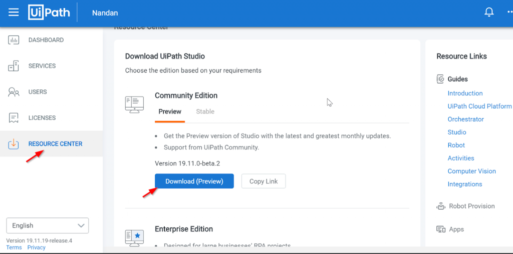The width and height of the screenshot is (513, 254).
Task: Open the Orchestrator guide link
Action: (466, 119)
